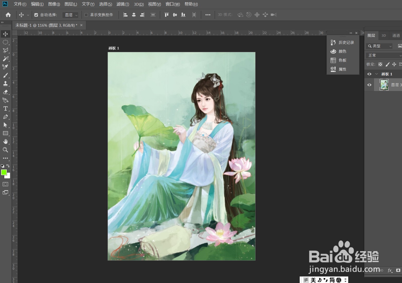Toggle the Show Transform Controls checkbox
The image size is (402, 283).
(86, 15)
